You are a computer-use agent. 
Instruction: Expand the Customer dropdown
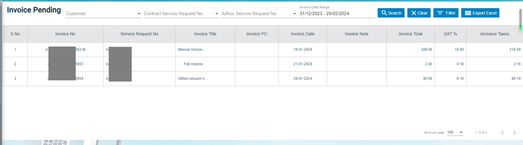click(x=104, y=14)
